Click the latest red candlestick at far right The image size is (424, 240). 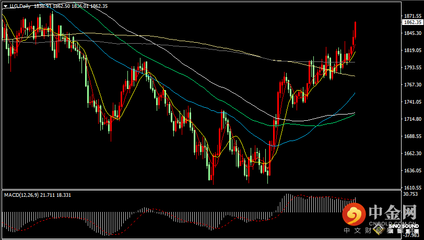(x=355, y=31)
